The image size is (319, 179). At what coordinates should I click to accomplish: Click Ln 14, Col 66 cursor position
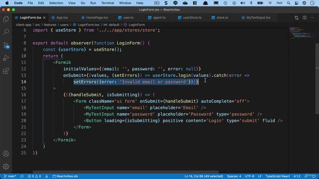click(204, 176)
